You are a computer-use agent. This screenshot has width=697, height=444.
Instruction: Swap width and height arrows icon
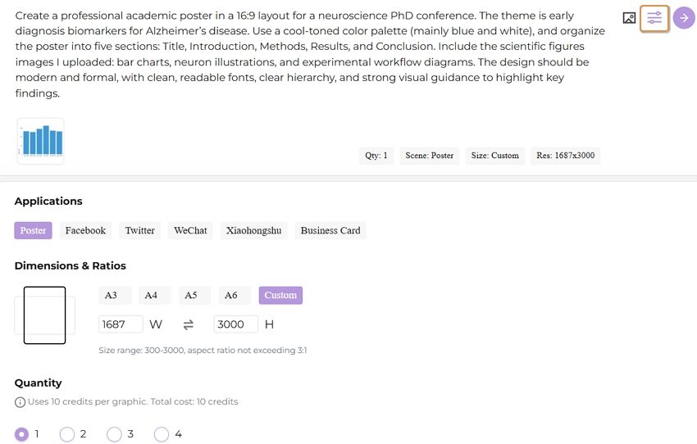[189, 324]
